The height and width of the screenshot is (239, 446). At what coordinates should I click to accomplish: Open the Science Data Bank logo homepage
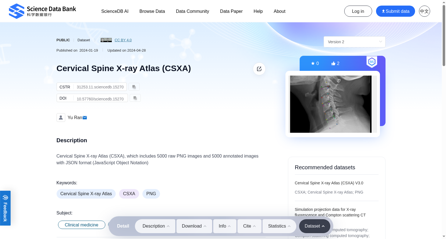[x=42, y=11]
